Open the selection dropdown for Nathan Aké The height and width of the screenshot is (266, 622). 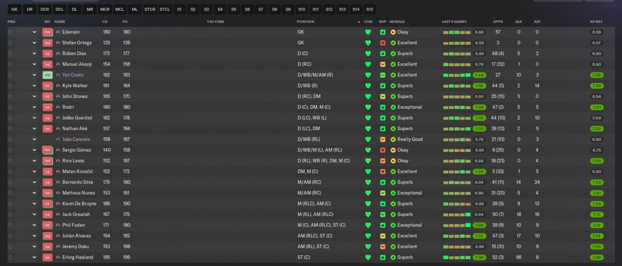click(x=35, y=129)
